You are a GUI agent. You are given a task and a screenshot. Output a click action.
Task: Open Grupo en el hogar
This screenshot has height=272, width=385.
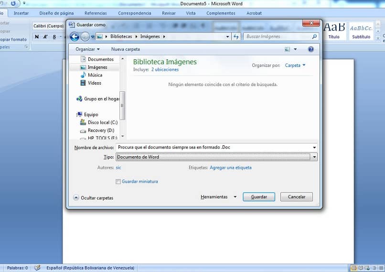101,99
